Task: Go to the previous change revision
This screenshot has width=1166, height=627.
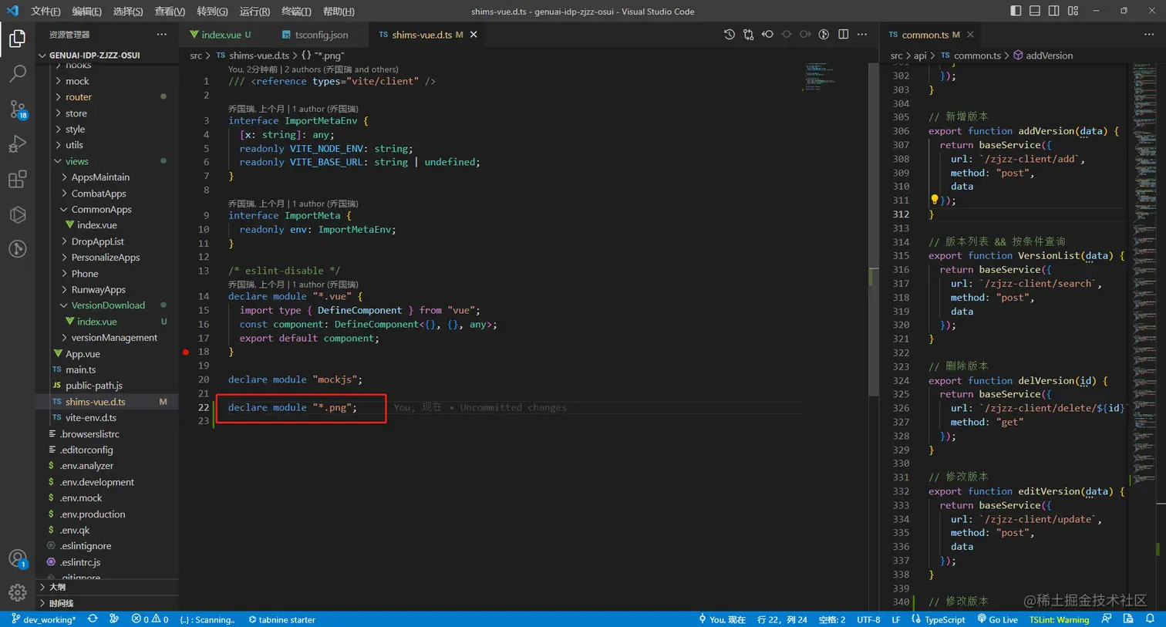Action: (767, 35)
